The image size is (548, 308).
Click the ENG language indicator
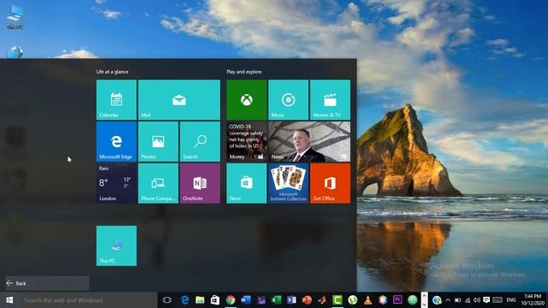(511, 300)
